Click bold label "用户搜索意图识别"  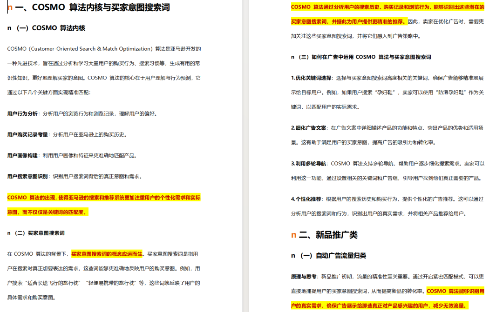tap(27, 176)
